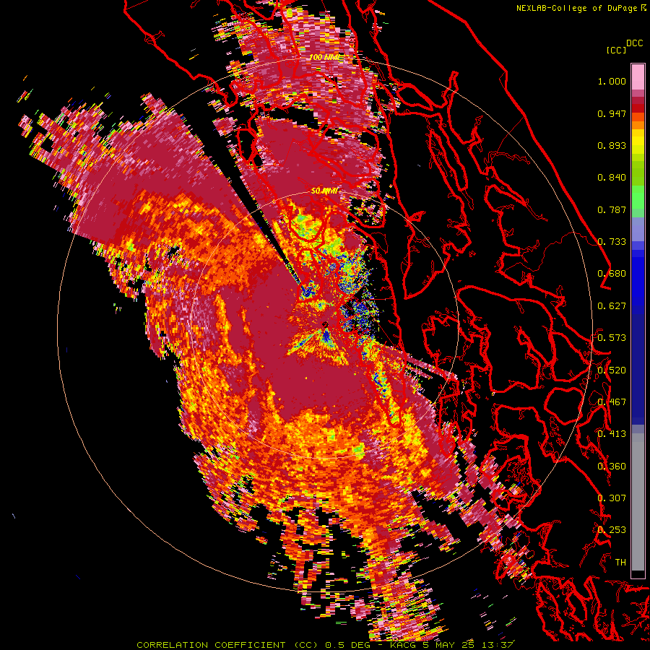Select the 0.787 legend value

(x=612, y=209)
